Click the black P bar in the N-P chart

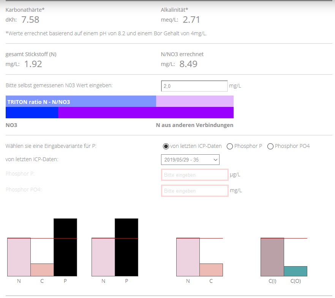(126, 247)
